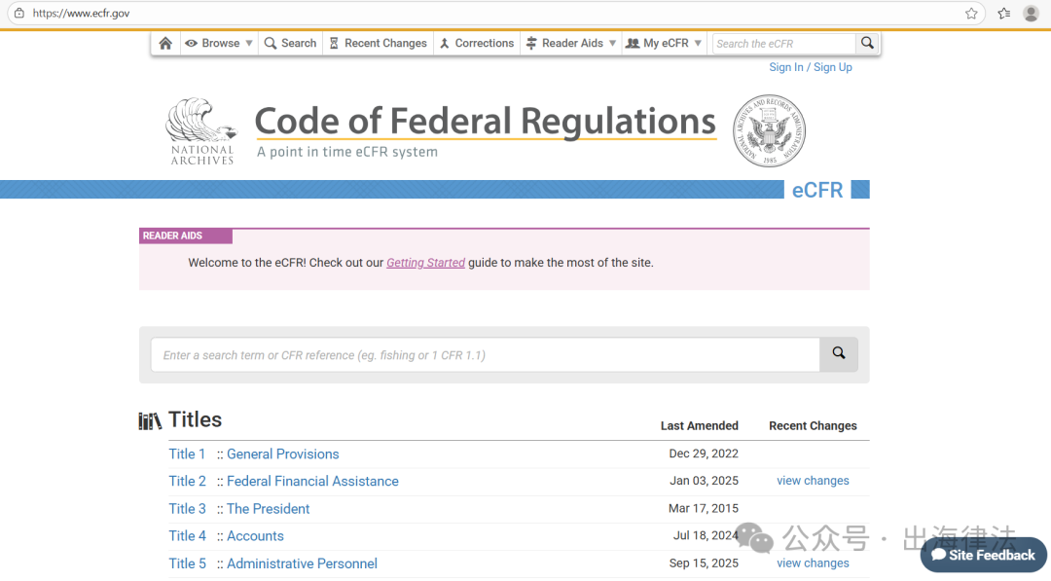Expand the My eCFR dropdown
Screen dimensions: 1051x581
pyautogui.click(x=665, y=44)
